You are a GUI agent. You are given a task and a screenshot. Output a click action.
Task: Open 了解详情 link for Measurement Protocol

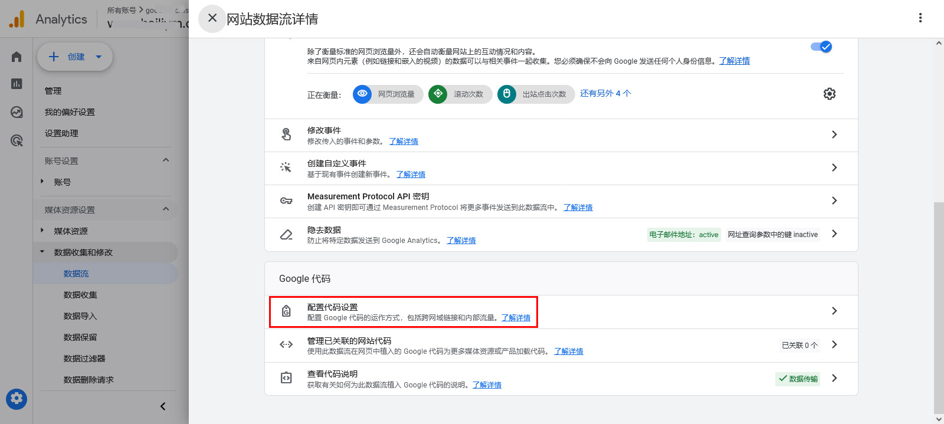[578, 208]
